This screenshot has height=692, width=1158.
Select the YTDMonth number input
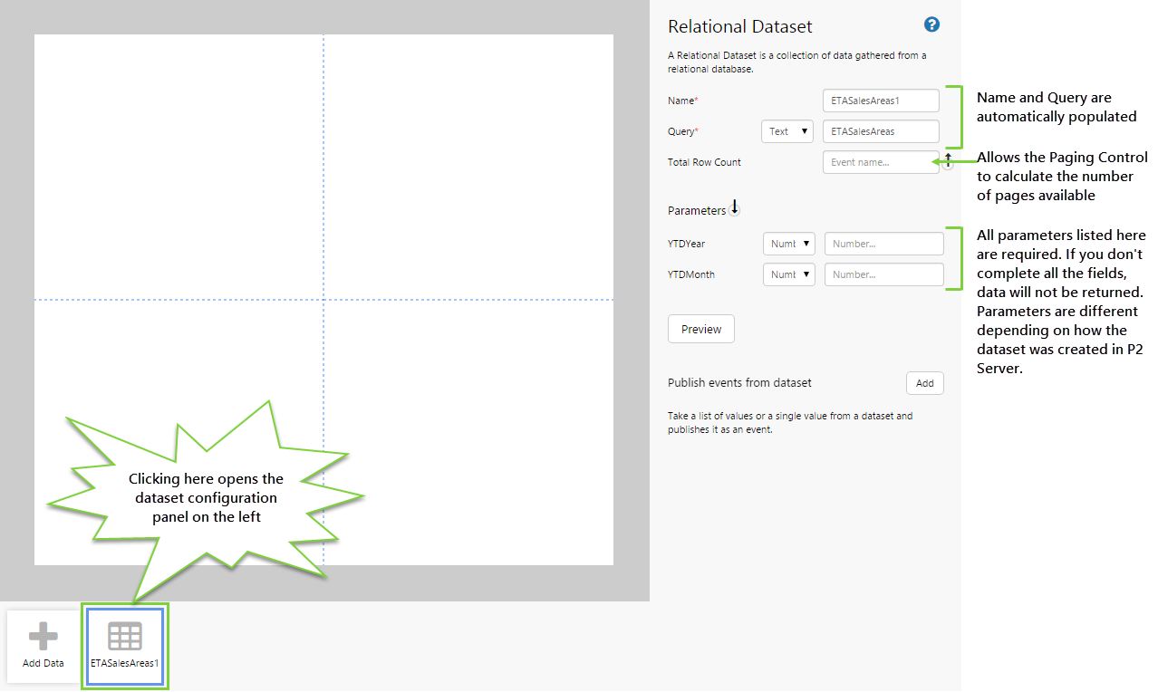click(883, 274)
